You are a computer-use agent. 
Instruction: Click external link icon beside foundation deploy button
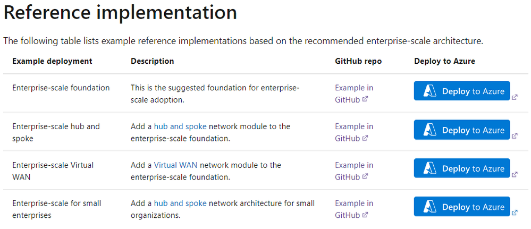click(x=515, y=97)
